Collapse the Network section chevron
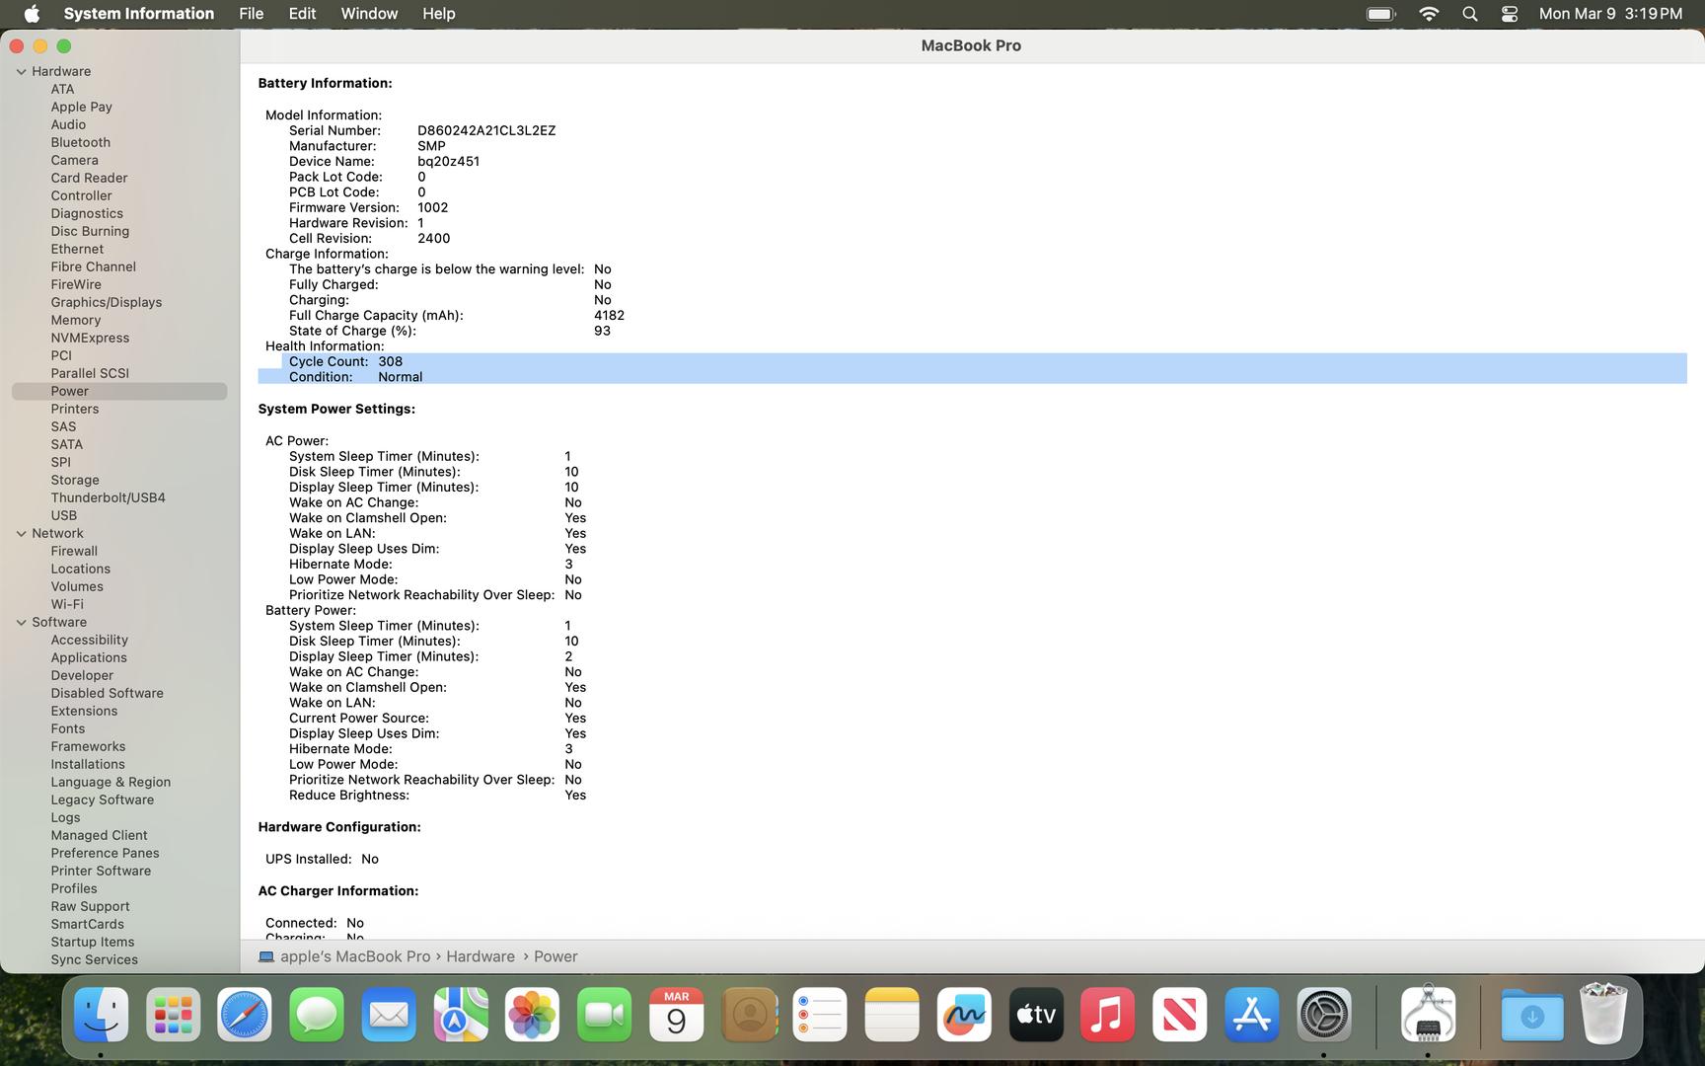The height and width of the screenshot is (1066, 1705). click(x=21, y=534)
